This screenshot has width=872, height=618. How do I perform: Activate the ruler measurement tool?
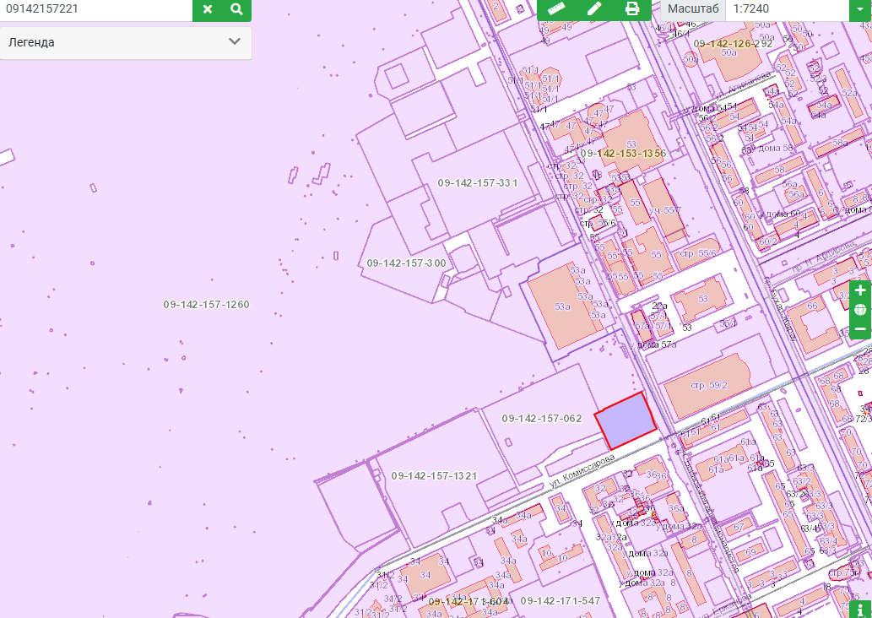[555, 9]
